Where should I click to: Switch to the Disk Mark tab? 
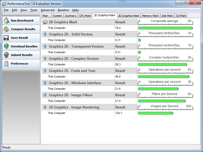(x=167, y=16)
